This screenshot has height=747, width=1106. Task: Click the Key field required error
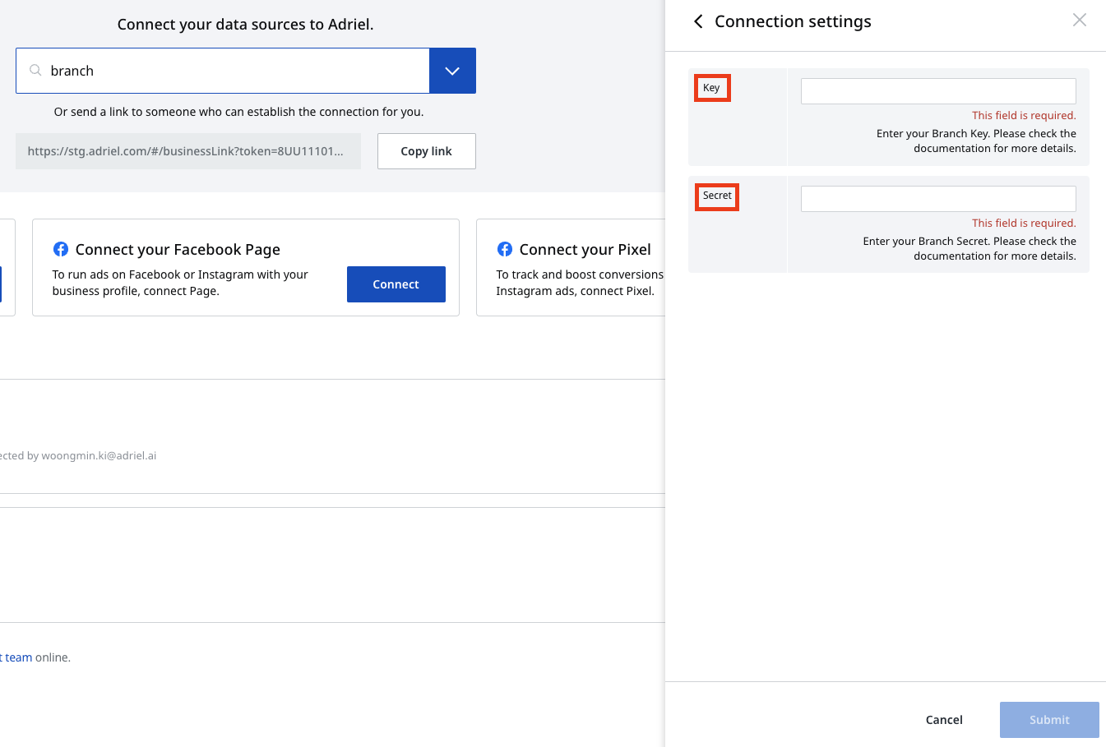[1024, 116]
